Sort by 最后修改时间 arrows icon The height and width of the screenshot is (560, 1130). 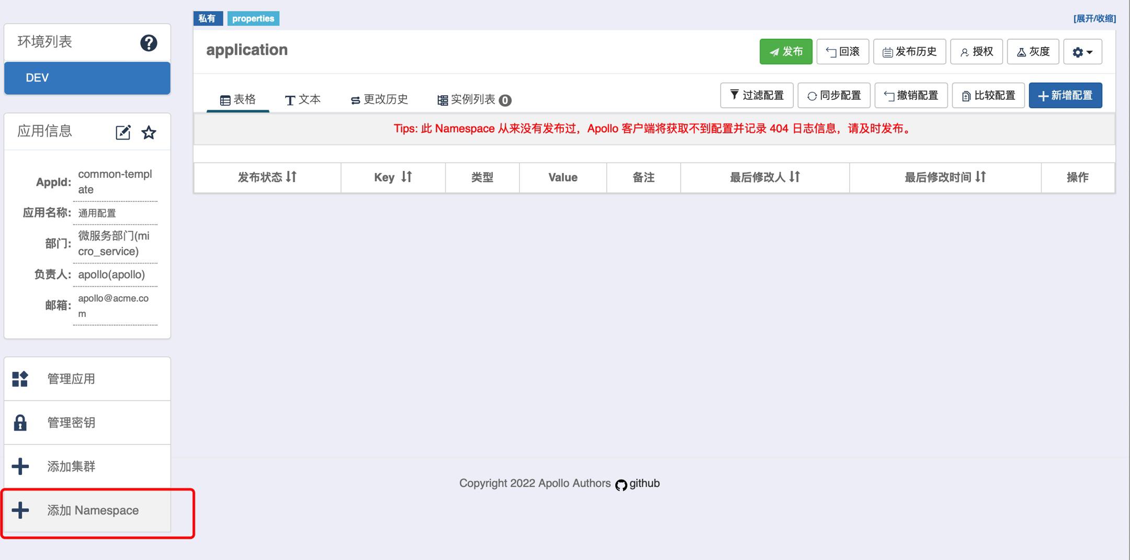pyautogui.click(x=980, y=177)
